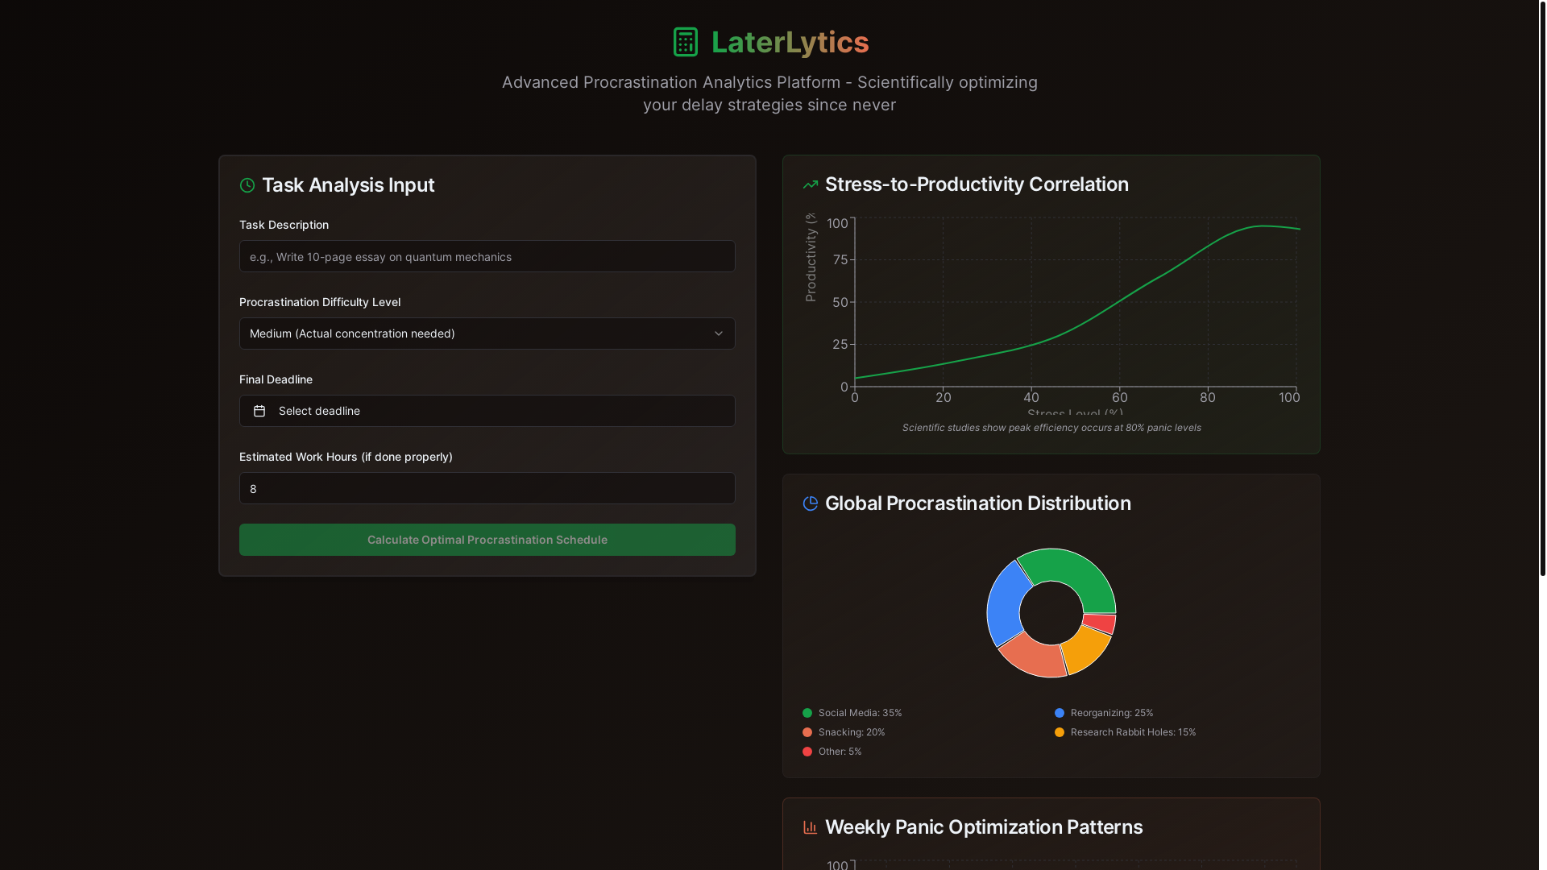Image resolution: width=1547 pixels, height=870 pixels.
Task: Click the scientific studies chart caption
Action: pos(1051,428)
